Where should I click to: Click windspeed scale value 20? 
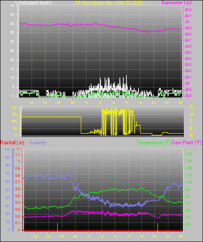tap(12, 60)
